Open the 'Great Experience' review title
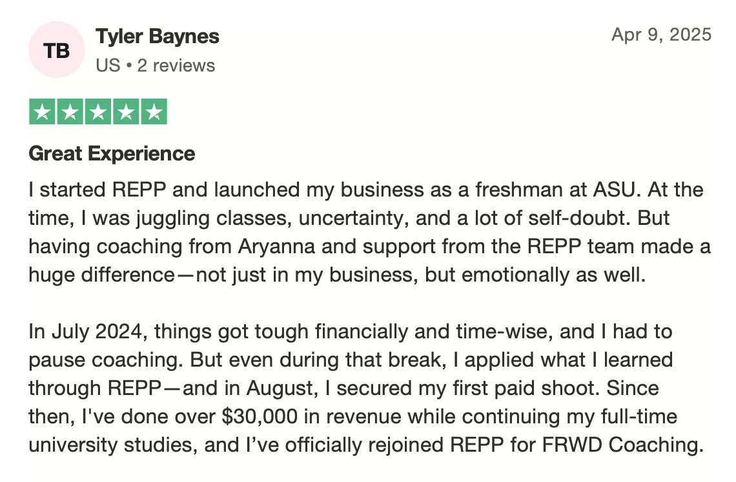The width and height of the screenshot is (736, 482). pos(112,153)
